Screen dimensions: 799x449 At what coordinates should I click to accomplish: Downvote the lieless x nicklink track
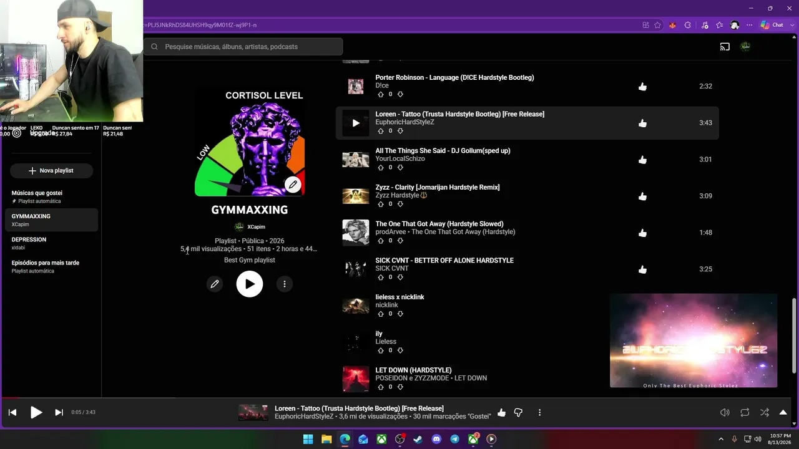(x=400, y=314)
